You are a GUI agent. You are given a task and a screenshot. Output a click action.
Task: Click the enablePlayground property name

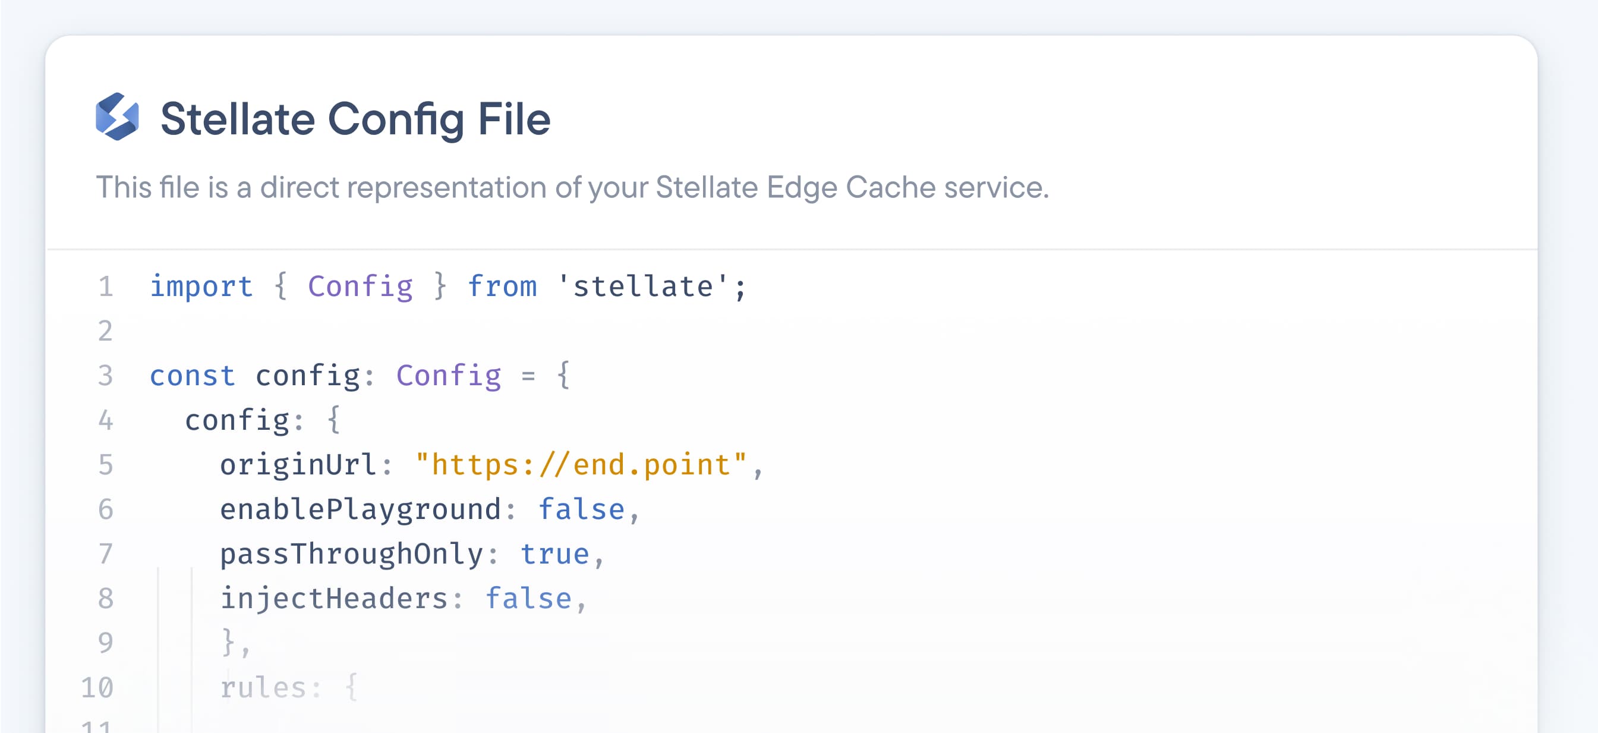(360, 509)
